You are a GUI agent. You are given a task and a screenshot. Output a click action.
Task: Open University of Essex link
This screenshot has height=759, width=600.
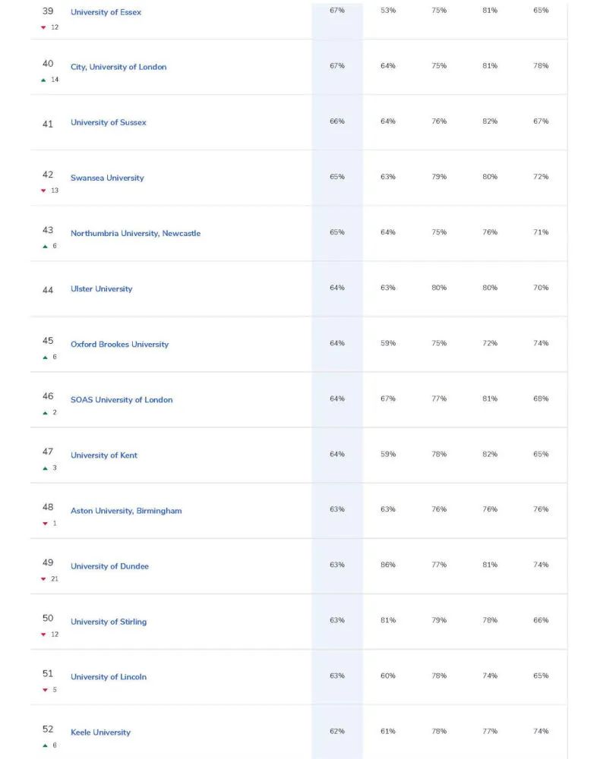coord(106,12)
